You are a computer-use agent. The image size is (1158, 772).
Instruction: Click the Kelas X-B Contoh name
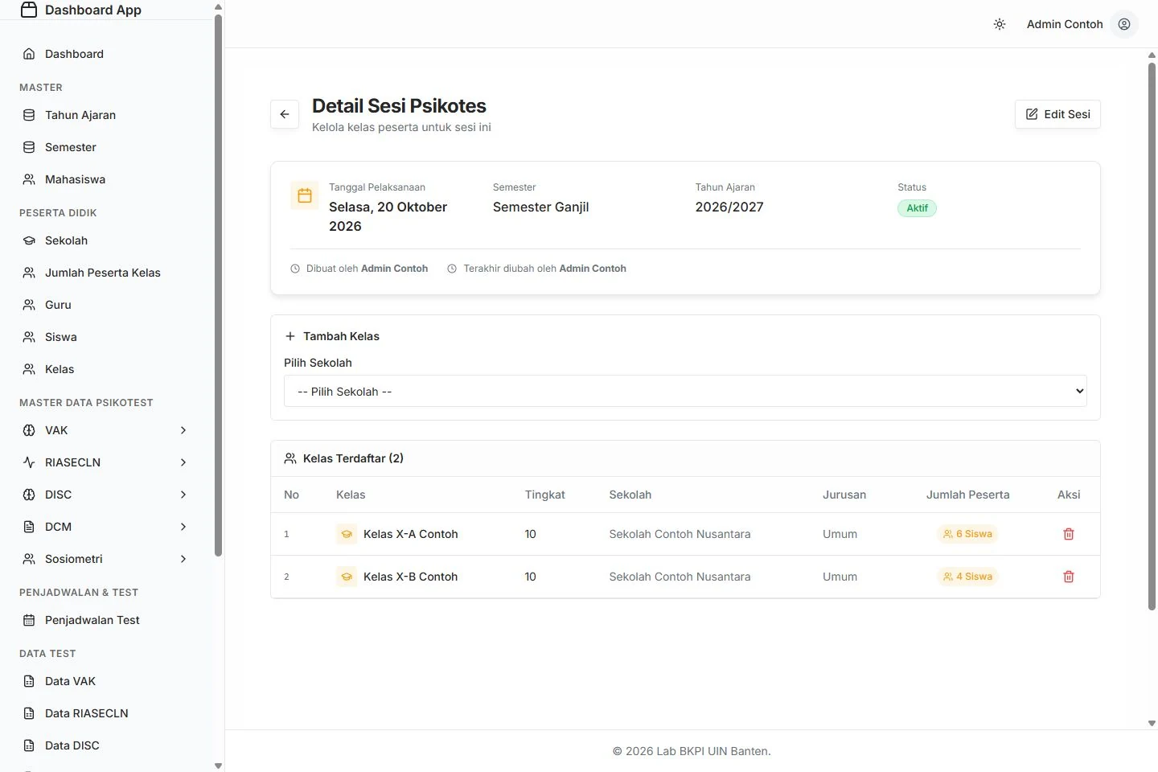point(410,577)
